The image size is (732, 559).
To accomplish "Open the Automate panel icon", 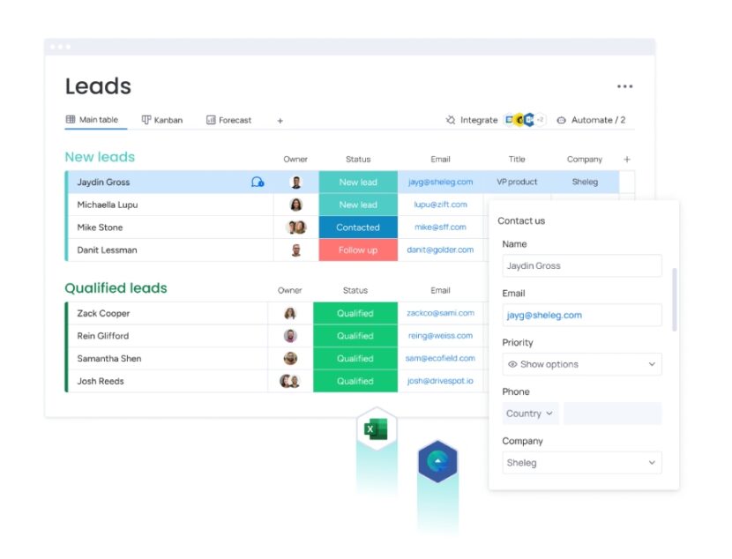I will [x=559, y=120].
